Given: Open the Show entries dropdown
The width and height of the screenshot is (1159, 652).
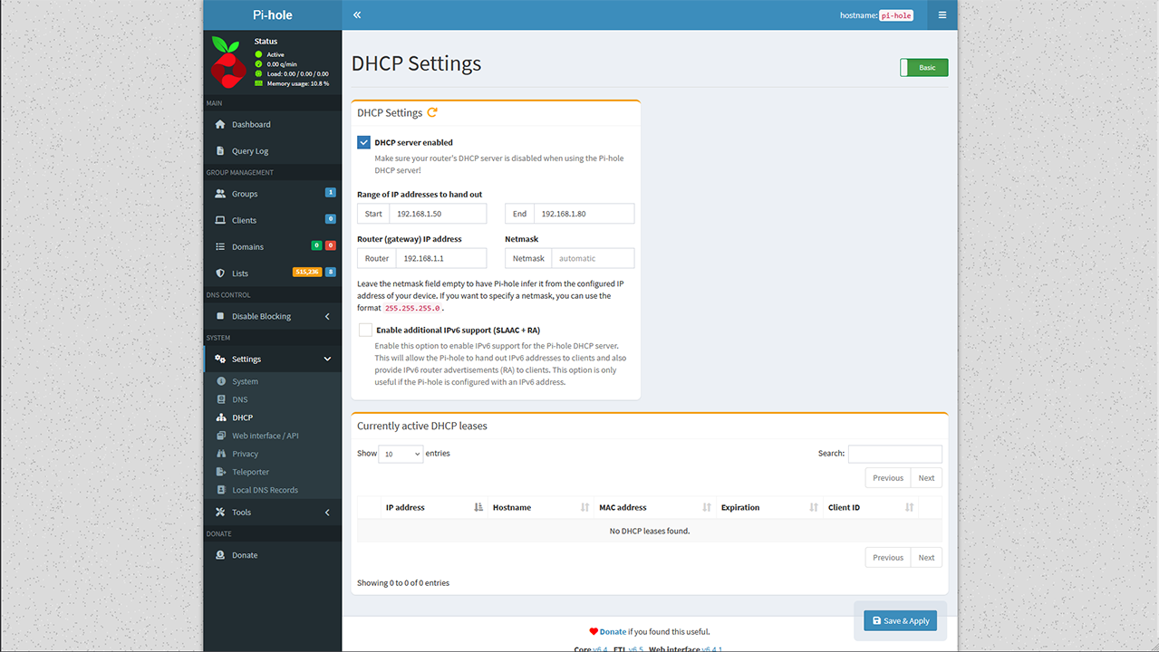Looking at the screenshot, I should pos(401,454).
